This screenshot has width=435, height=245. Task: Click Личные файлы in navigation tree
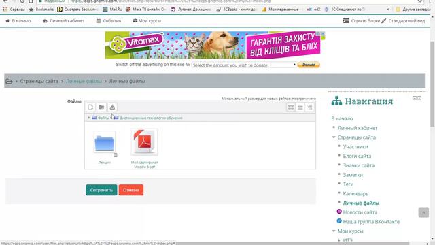[361, 203]
